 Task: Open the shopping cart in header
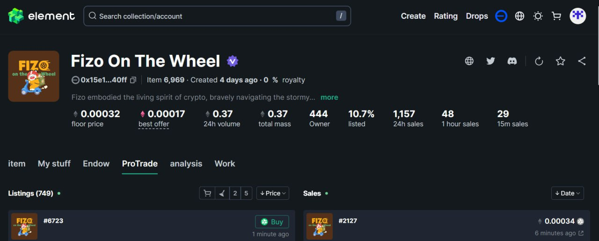pyautogui.click(x=556, y=16)
